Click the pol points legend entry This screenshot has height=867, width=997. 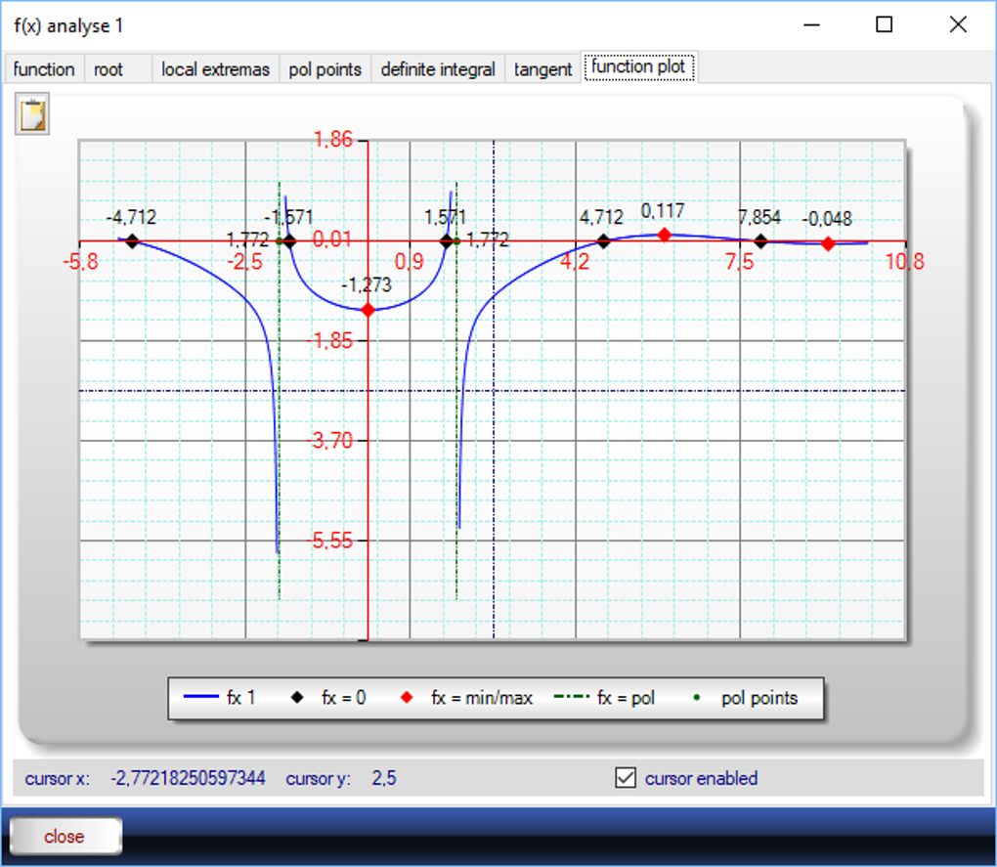pos(745,698)
